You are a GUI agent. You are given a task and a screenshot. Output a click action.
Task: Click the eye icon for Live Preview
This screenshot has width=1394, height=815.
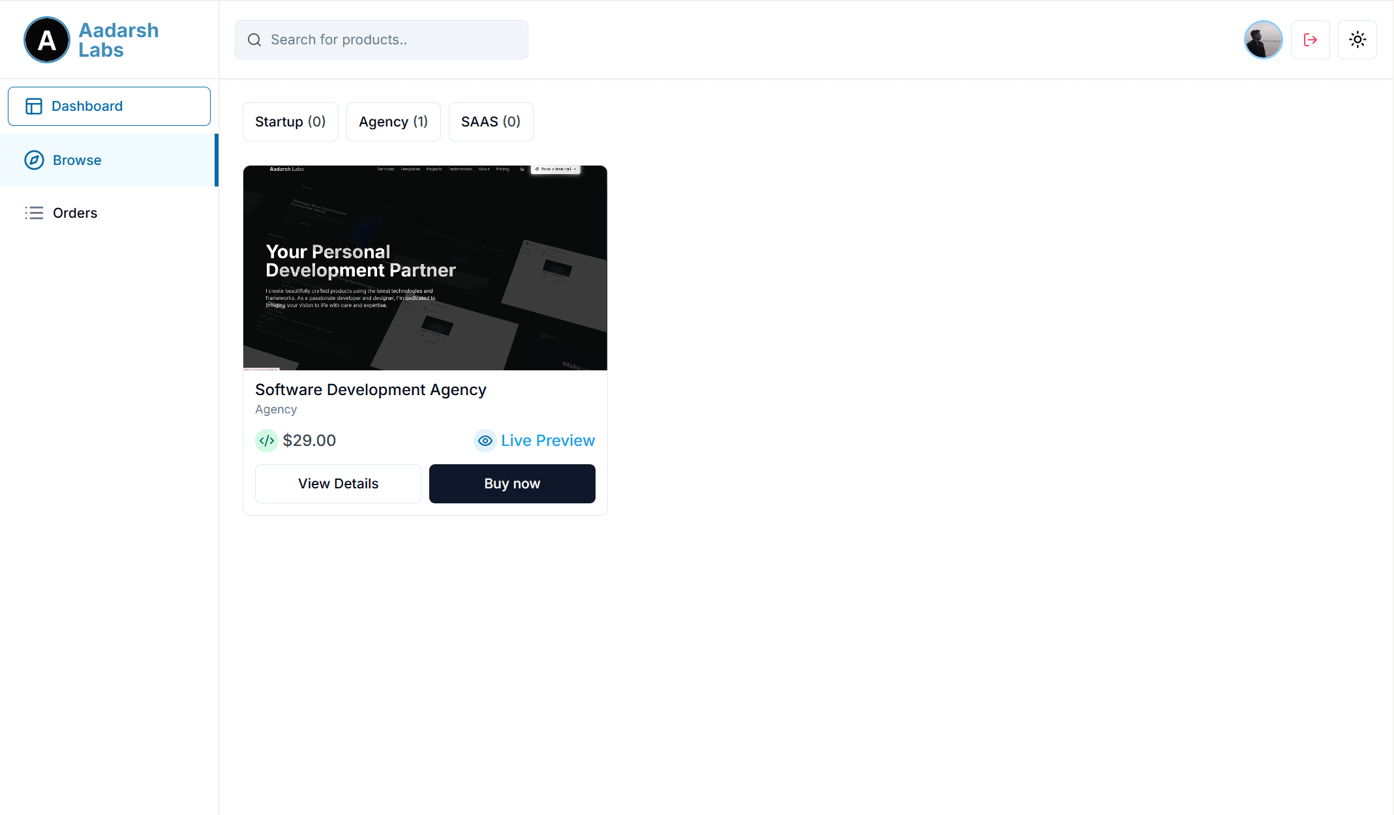[x=485, y=441]
